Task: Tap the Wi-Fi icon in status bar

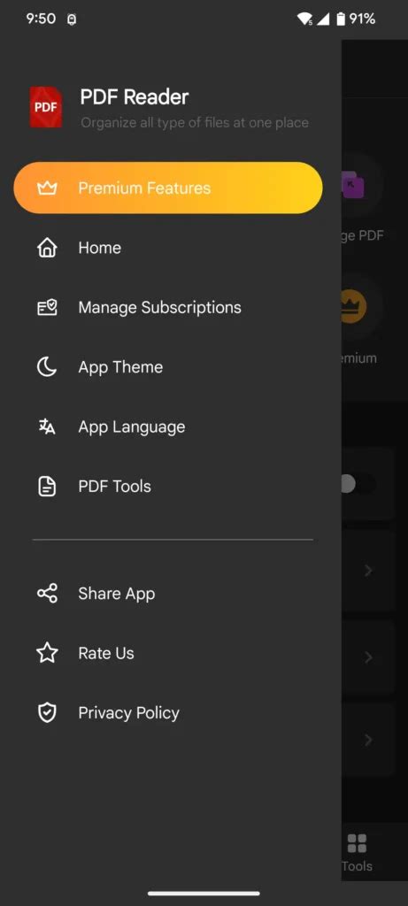Action: point(304,19)
